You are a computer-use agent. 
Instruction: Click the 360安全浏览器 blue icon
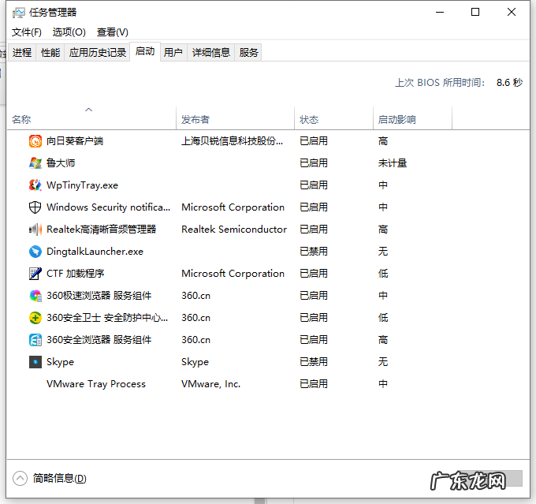[x=35, y=340]
